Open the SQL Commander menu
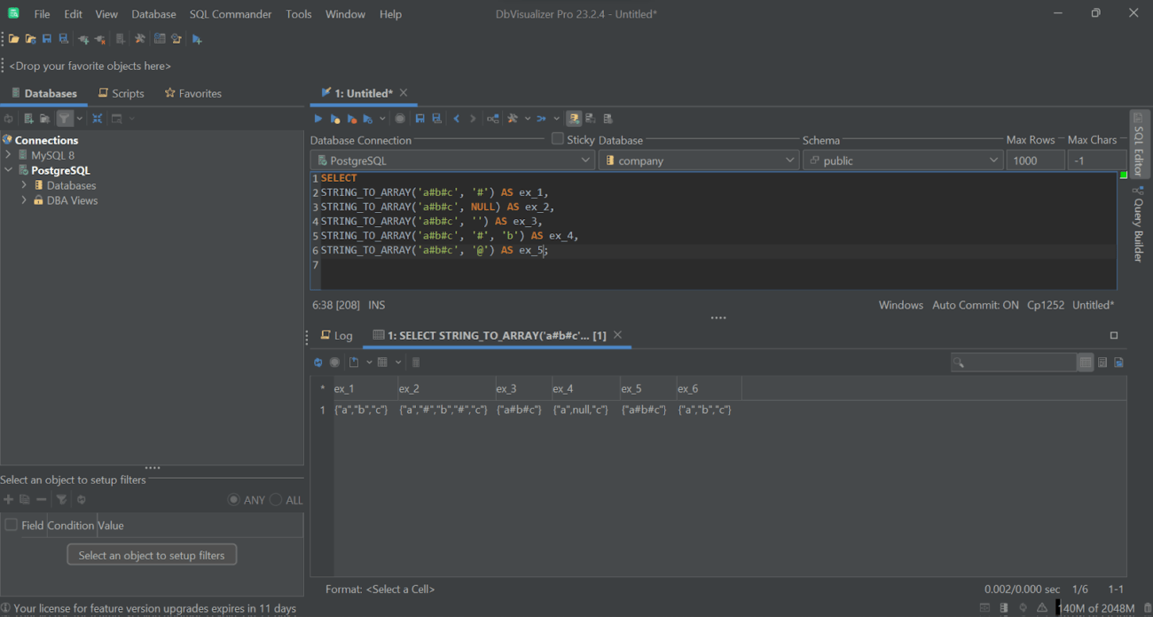Screen dimensions: 1153x617 [x=231, y=13]
